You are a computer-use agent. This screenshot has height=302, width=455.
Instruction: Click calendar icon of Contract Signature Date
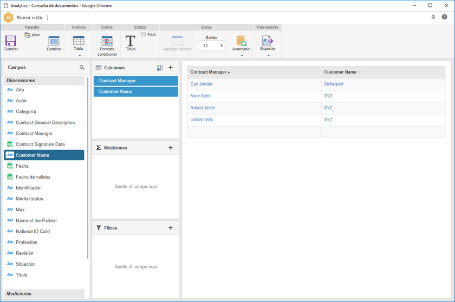click(10, 144)
